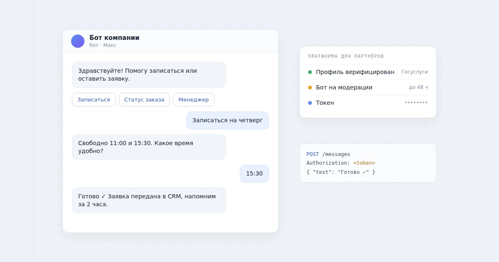
Task: Open the greeting message «Здравствуйте! Помогу записаться»
Action: [149, 75]
